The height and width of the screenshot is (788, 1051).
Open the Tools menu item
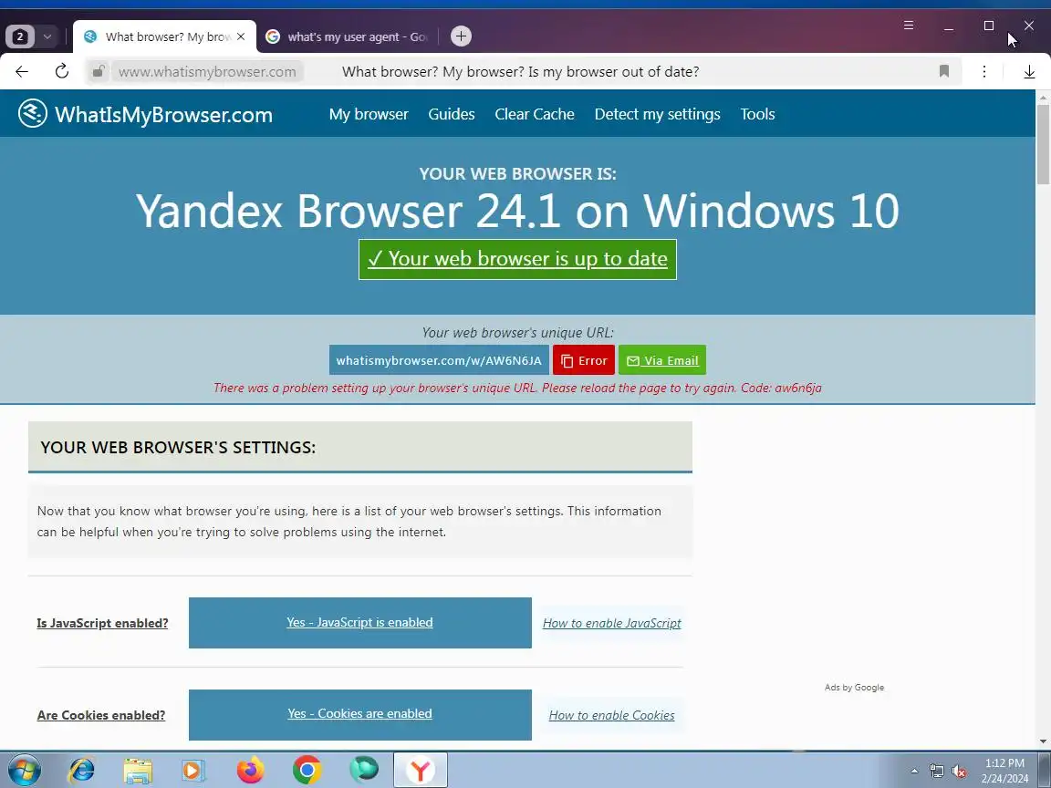pyautogui.click(x=757, y=115)
